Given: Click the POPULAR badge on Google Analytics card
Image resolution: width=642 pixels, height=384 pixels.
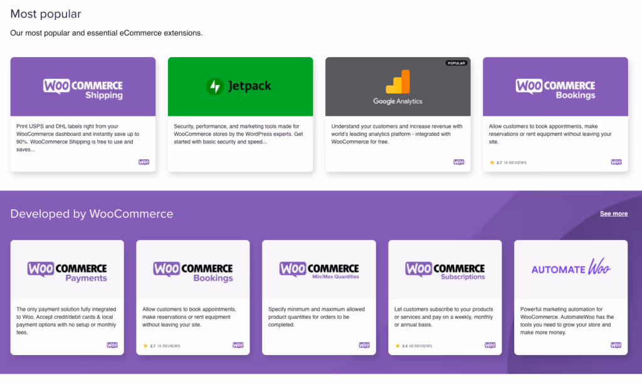Looking at the screenshot, I should [x=455, y=63].
